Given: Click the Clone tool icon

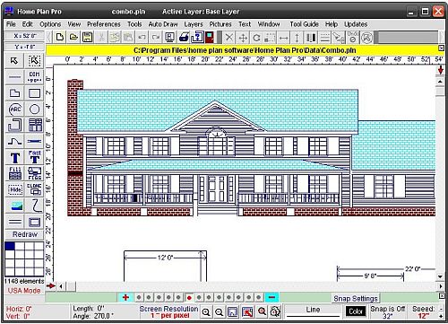Looking at the screenshot, I should click(x=34, y=189).
